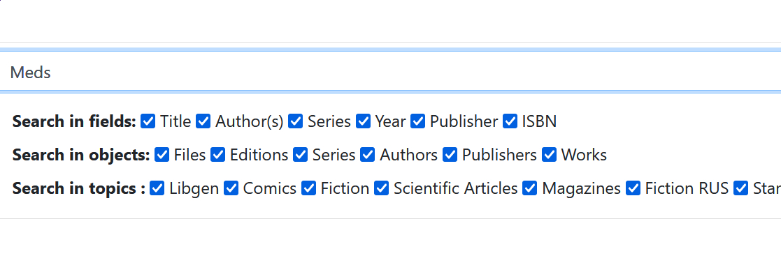Uncheck the ISBN checkbox
781x272 pixels.
tap(510, 121)
